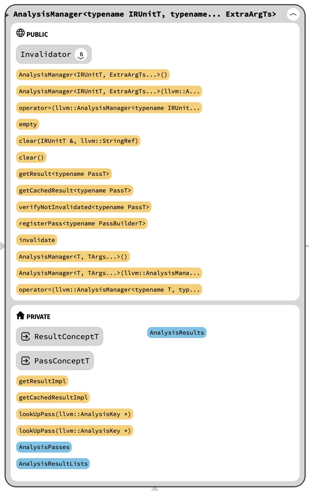The width and height of the screenshot is (309, 491).
Task: Click the invalidate method
Action: point(37,240)
